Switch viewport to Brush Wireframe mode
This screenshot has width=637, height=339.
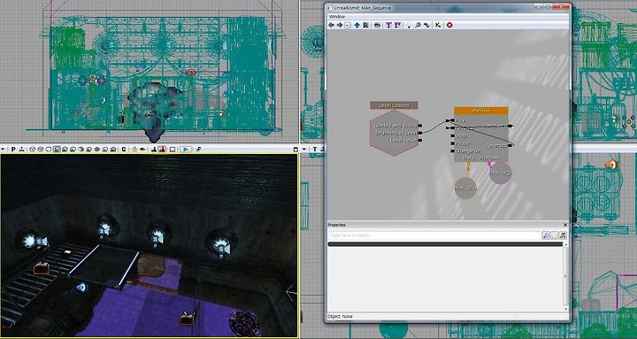[32, 150]
